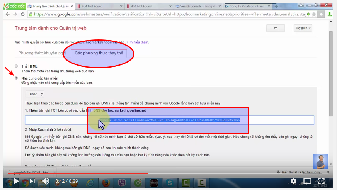Click the channel avatar watermark thumbnail
Viewport: 337px width, 190px height.
pyautogui.click(x=321, y=161)
